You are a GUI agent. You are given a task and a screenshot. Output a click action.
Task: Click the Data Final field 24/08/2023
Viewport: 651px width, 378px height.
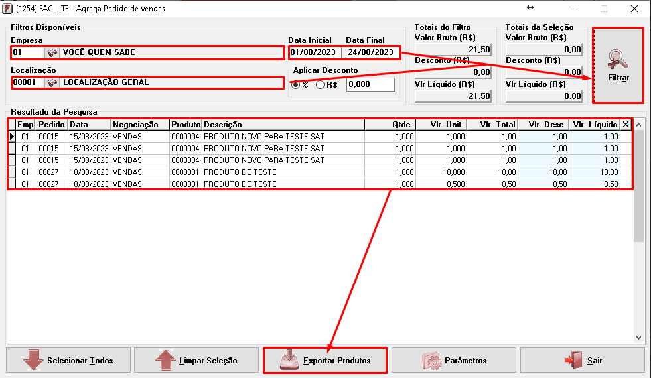(x=372, y=52)
